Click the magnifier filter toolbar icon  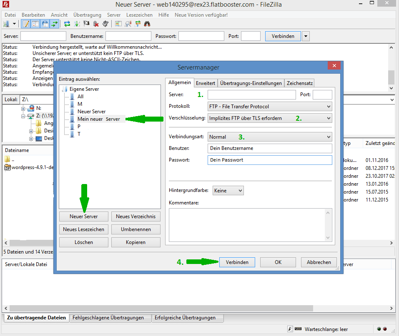coord(128,24)
